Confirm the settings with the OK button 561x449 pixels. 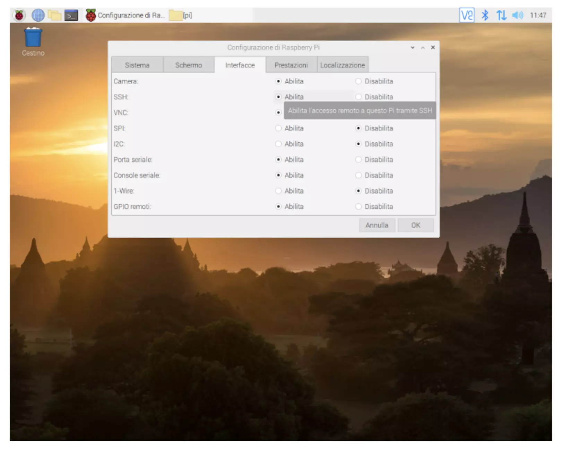[416, 225]
